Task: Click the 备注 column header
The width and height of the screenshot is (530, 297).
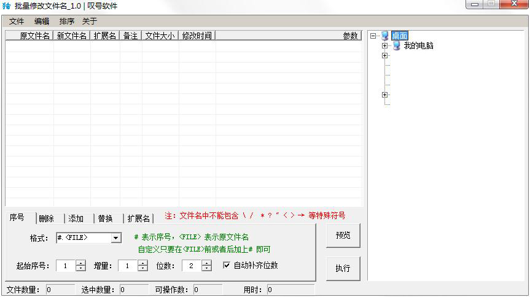Action: point(130,36)
